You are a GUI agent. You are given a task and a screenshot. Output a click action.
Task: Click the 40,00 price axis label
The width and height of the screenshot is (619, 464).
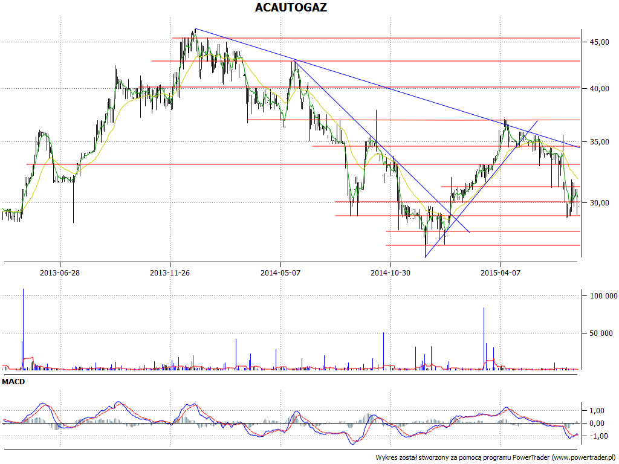[599, 89]
